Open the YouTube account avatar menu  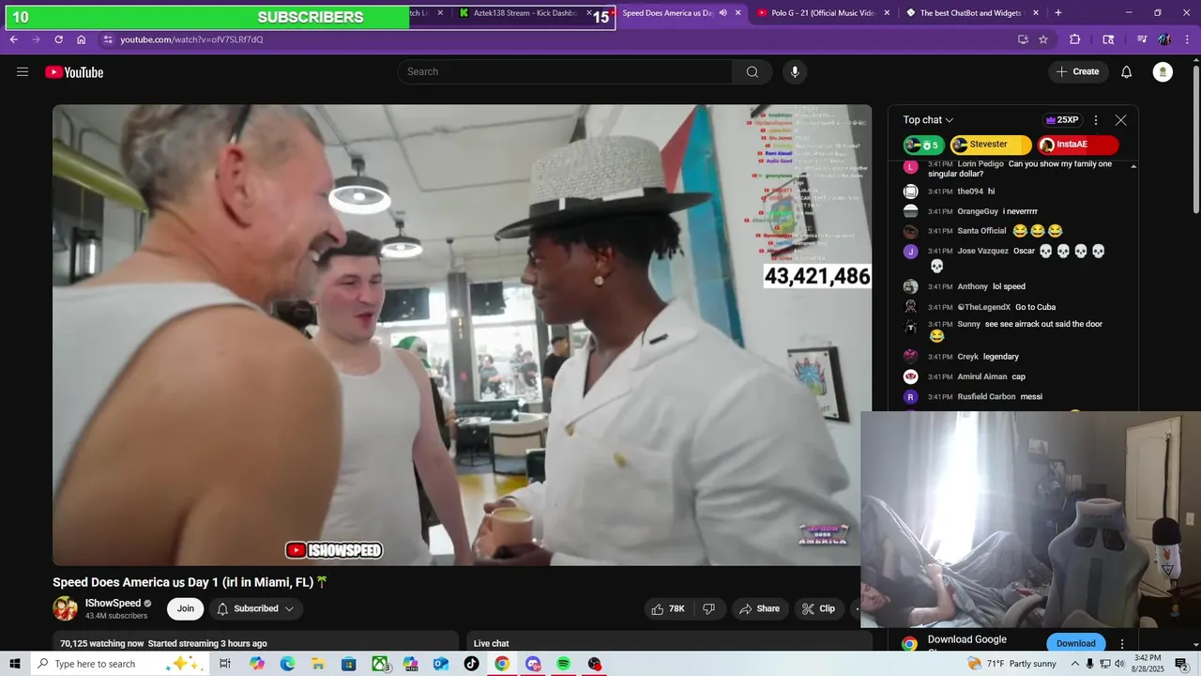(x=1163, y=72)
